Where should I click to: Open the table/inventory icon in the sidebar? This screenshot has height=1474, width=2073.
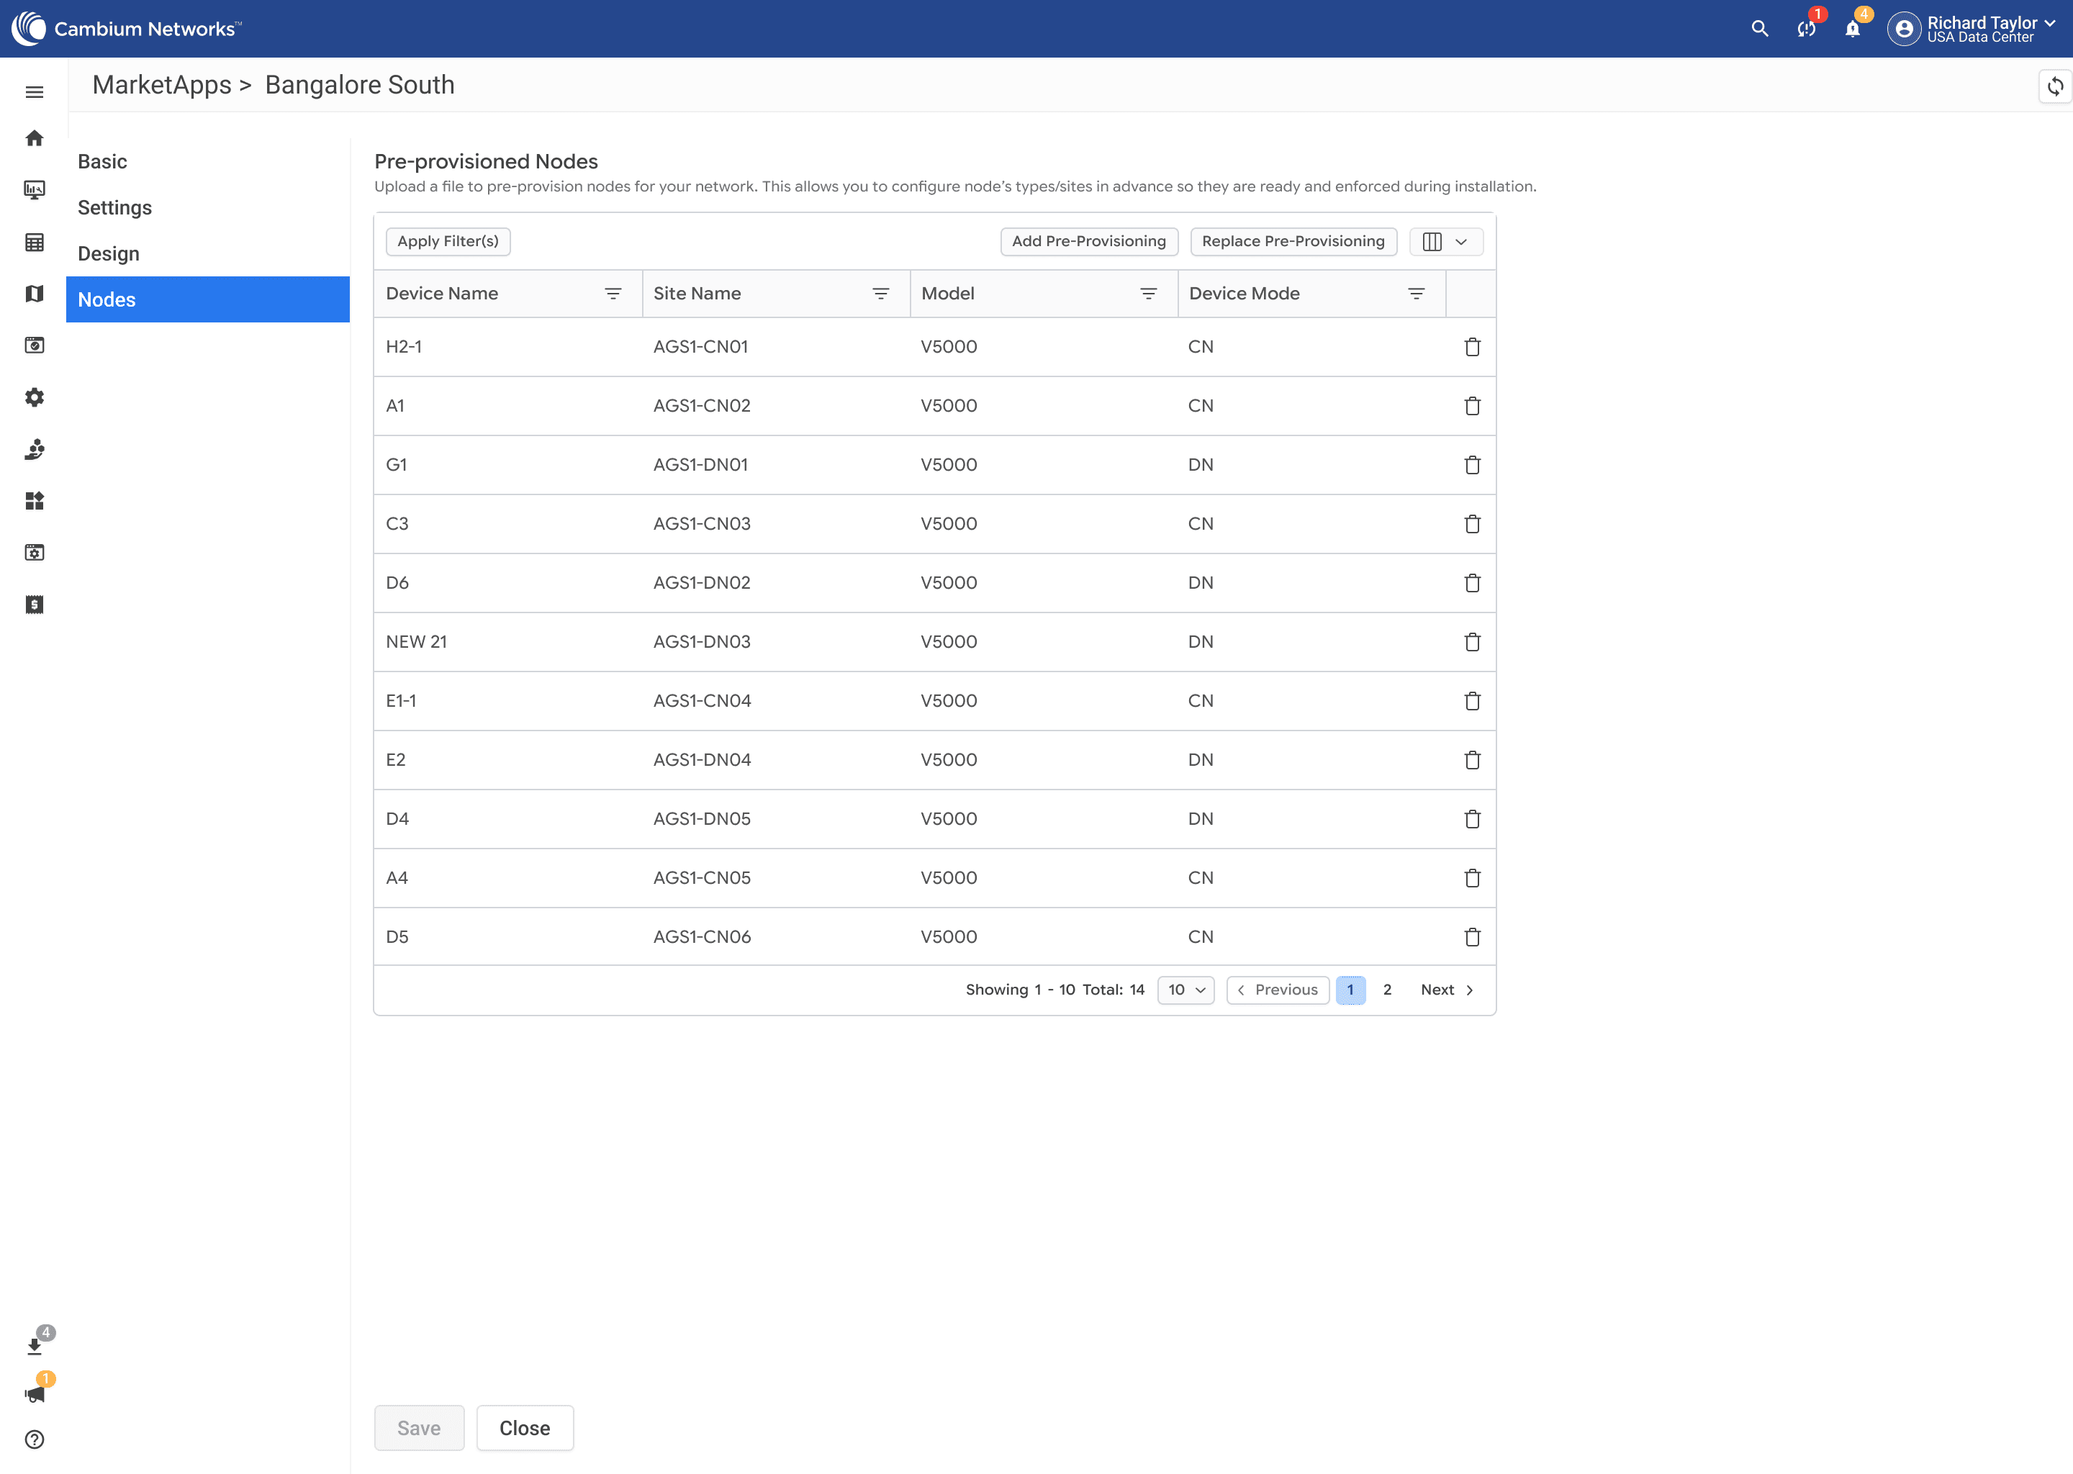(35, 243)
